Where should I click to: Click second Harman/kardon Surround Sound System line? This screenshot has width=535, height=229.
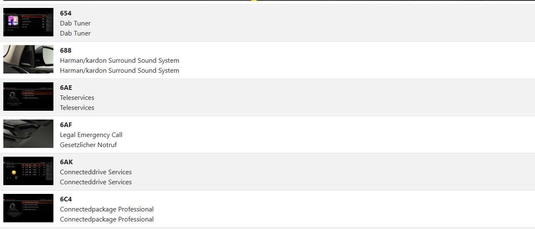coord(119,71)
